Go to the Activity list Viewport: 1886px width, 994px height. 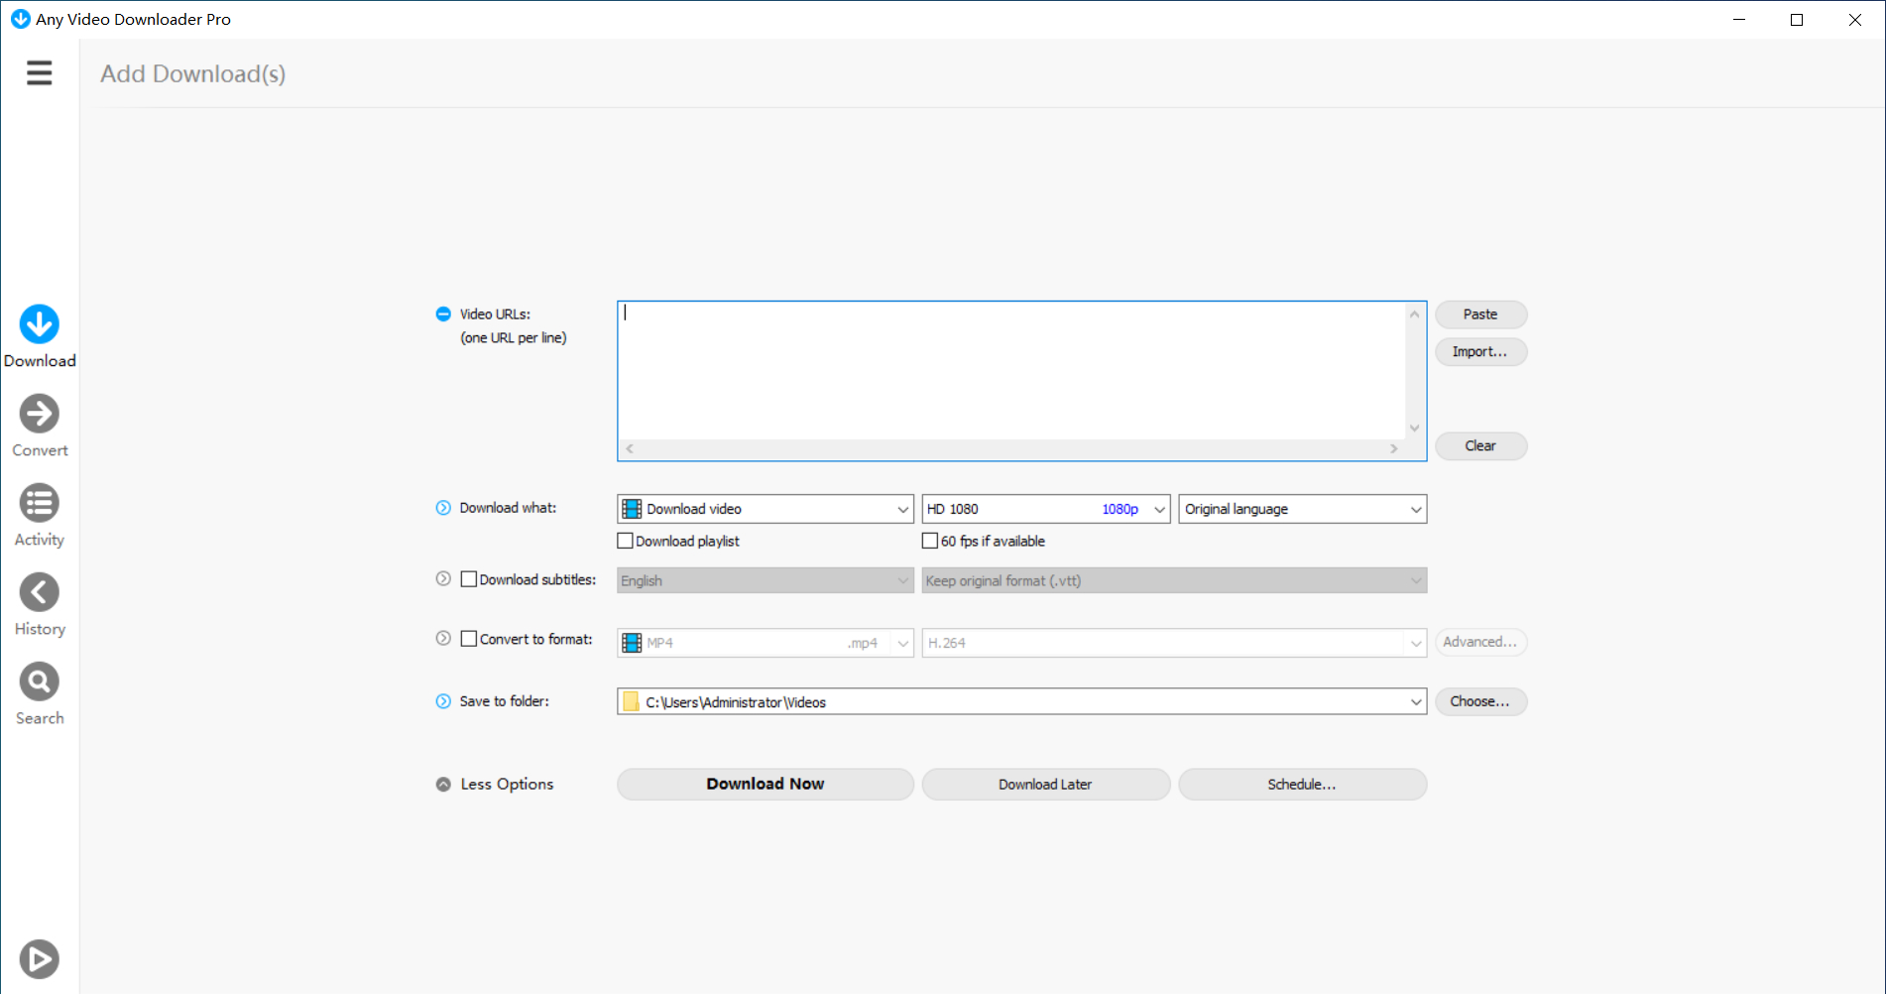coord(40,504)
